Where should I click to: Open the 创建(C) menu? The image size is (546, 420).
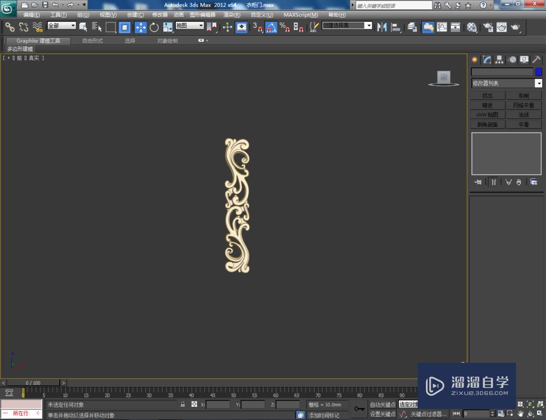coord(135,15)
